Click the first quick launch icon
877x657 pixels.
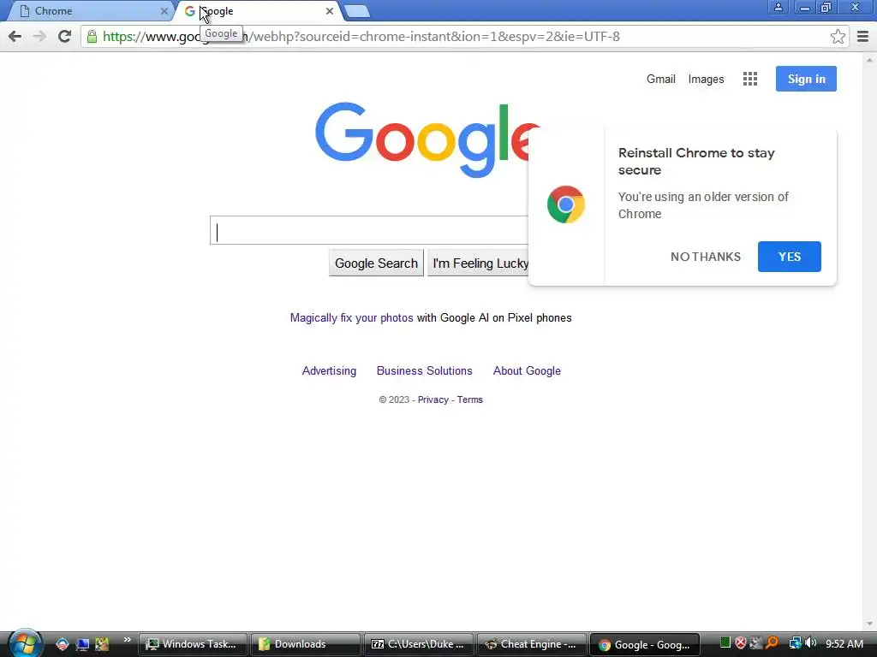tap(62, 644)
